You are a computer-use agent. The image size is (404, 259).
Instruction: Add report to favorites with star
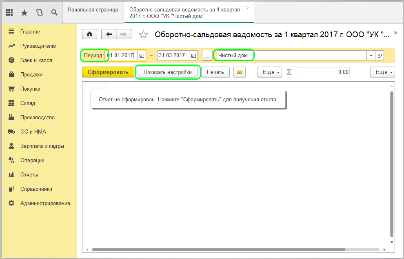(143, 35)
